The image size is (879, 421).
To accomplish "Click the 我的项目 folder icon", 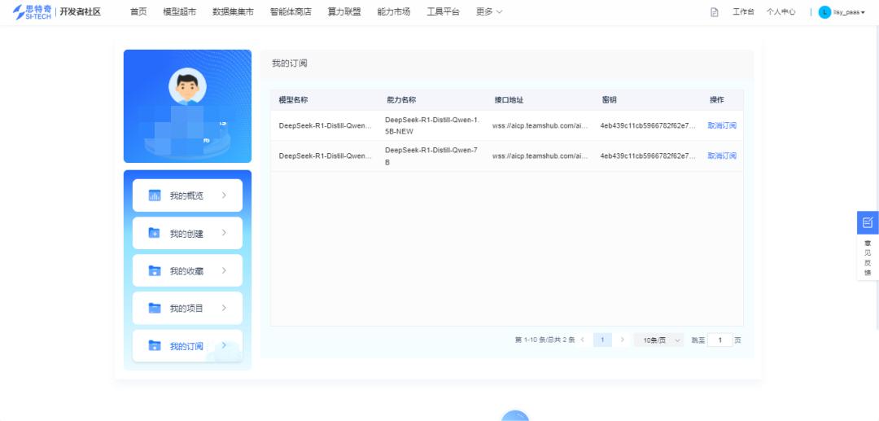I will 155,308.
